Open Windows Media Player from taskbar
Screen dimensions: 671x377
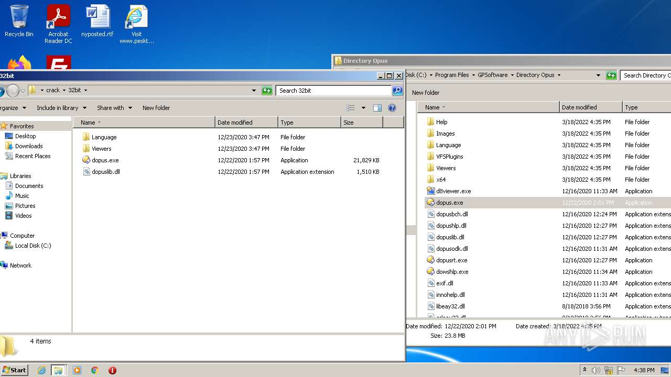point(77,370)
